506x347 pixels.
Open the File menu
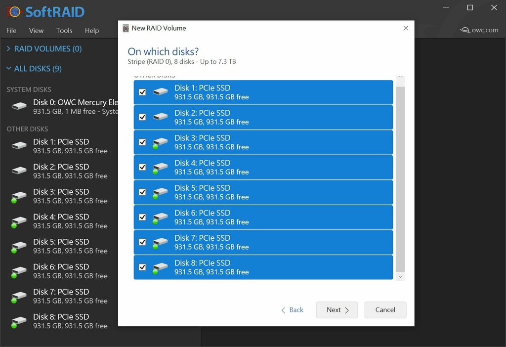11,30
